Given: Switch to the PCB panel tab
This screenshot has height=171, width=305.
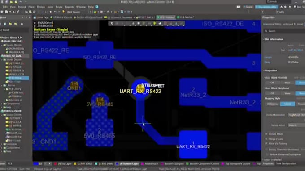Looking at the screenshot, I should point(10,164).
